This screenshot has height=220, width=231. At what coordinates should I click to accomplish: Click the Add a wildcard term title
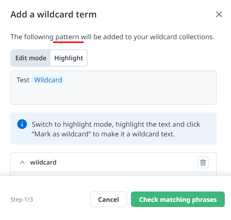click(x=53, y=14)
